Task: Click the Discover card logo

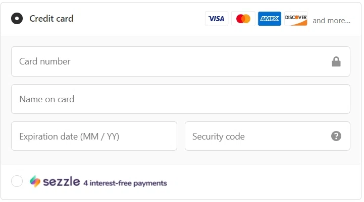Action: pyautogui.click(x=296, y=19)
